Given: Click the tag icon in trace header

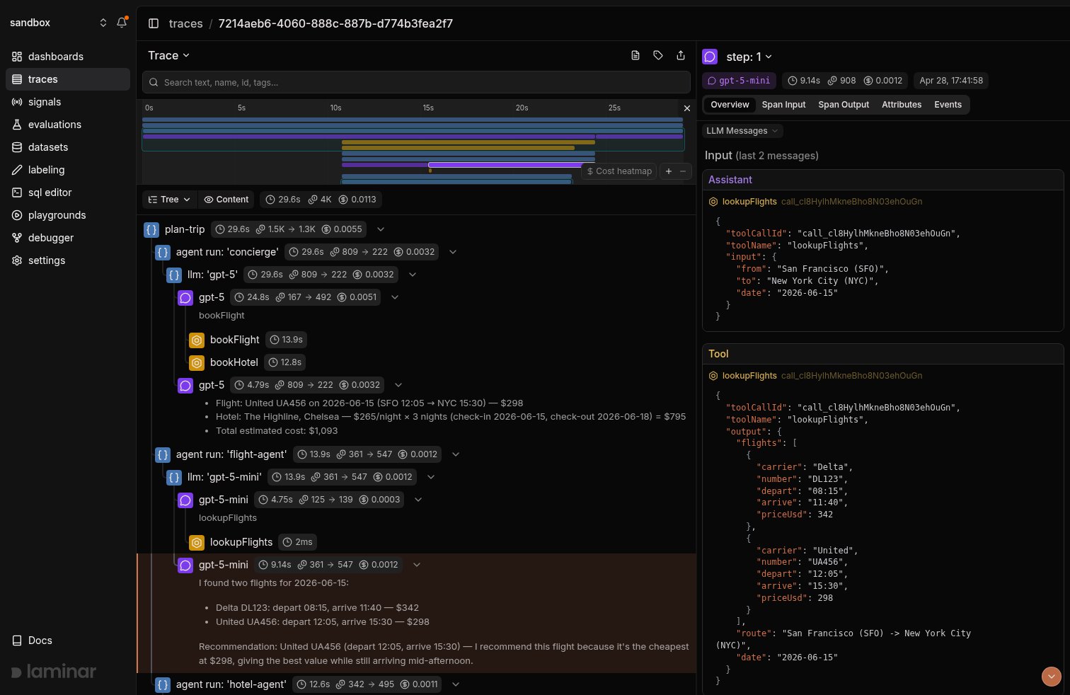Looking at the screenshot, I should (658, 55).
